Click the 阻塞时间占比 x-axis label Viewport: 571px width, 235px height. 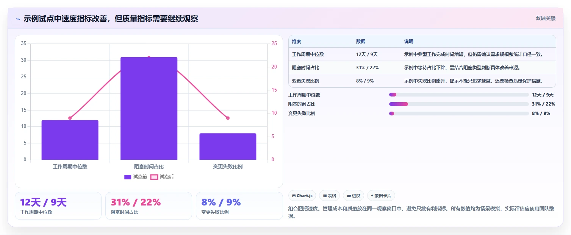[x=149, y=167]
